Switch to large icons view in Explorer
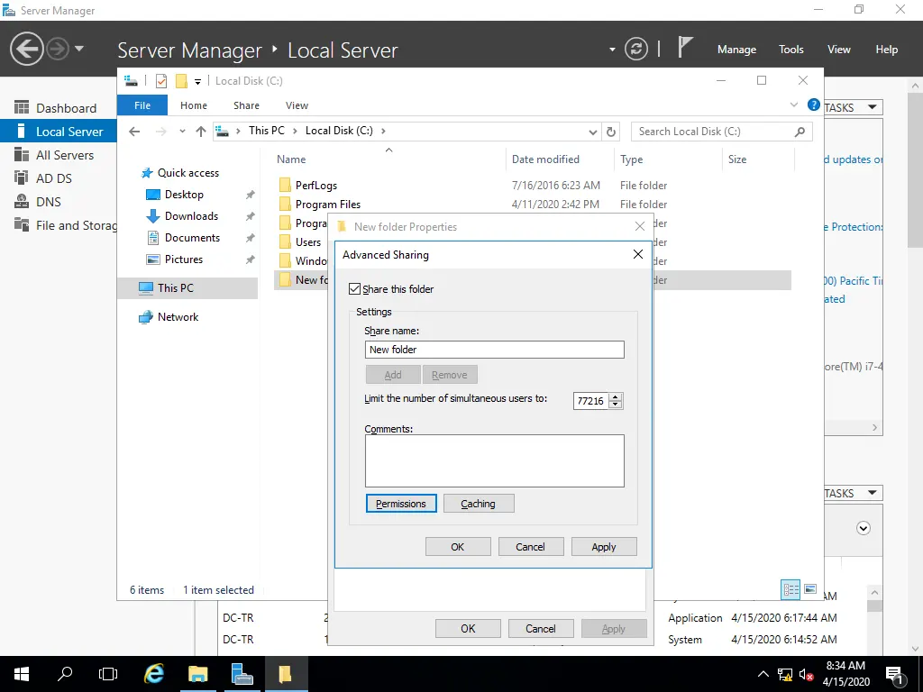 (x=810, y=590)
